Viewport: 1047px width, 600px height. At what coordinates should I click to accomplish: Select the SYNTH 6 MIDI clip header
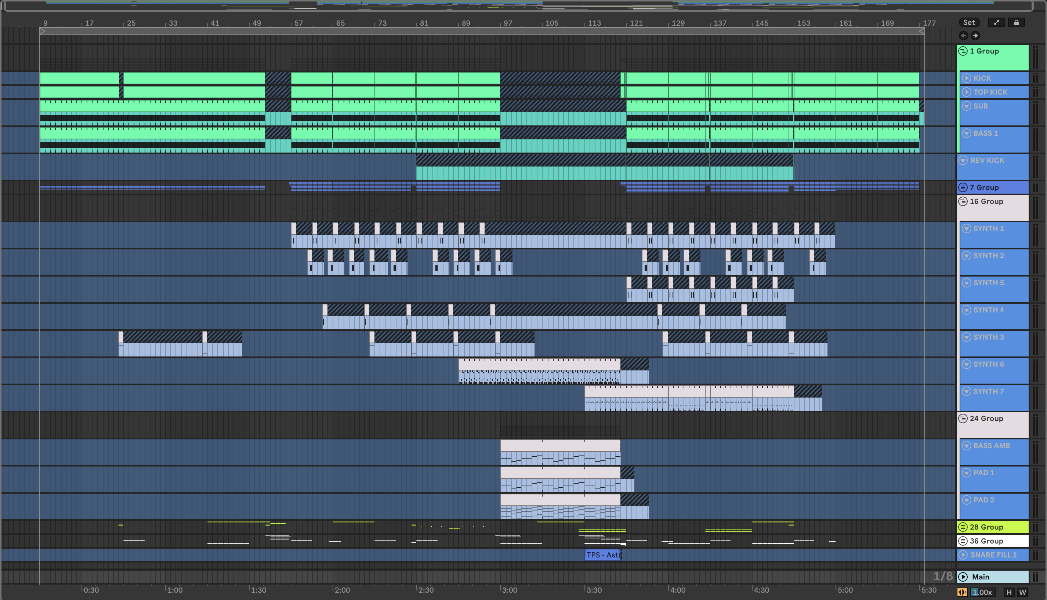(x=539, y=364)
